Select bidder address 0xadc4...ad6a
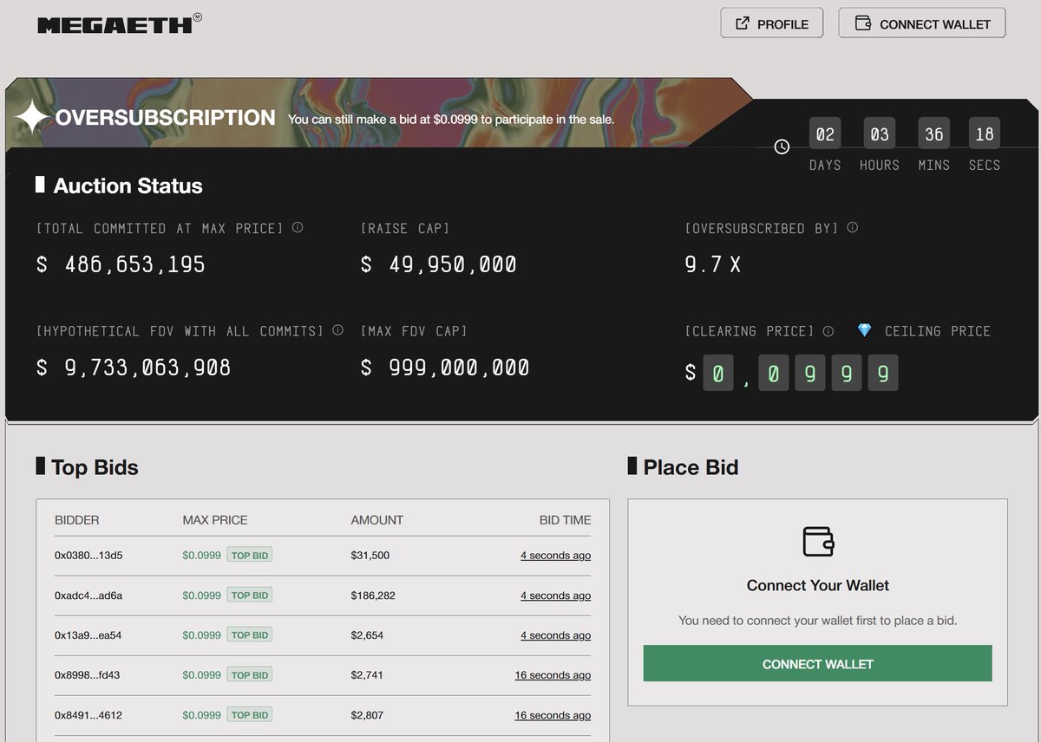This screenshot has width=1041, height=742. (x=88, y=596)
